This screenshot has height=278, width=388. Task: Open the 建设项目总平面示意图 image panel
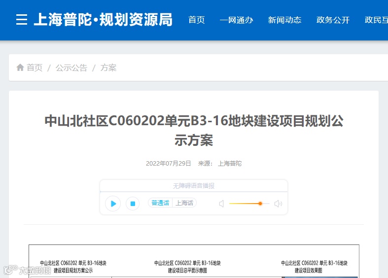tap(187, 267)
